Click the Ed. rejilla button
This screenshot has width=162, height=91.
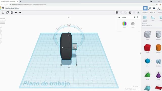135,86
